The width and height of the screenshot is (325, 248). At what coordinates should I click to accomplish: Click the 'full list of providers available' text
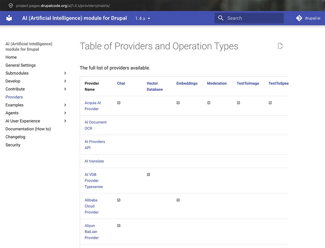115,68
